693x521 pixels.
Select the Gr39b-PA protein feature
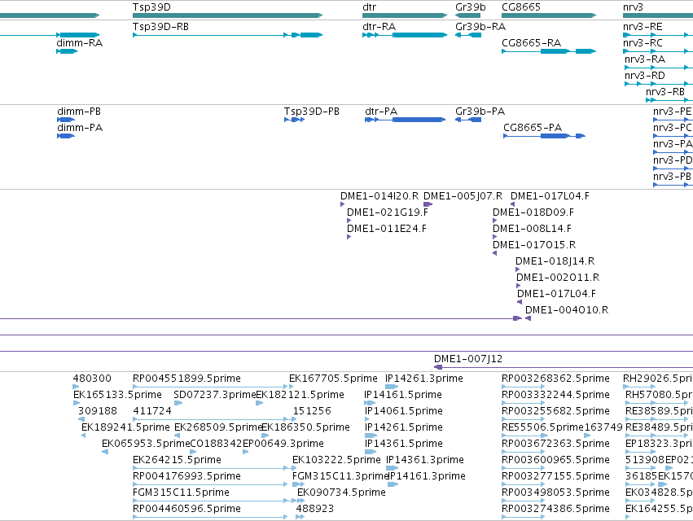click(x=480, y=112)
